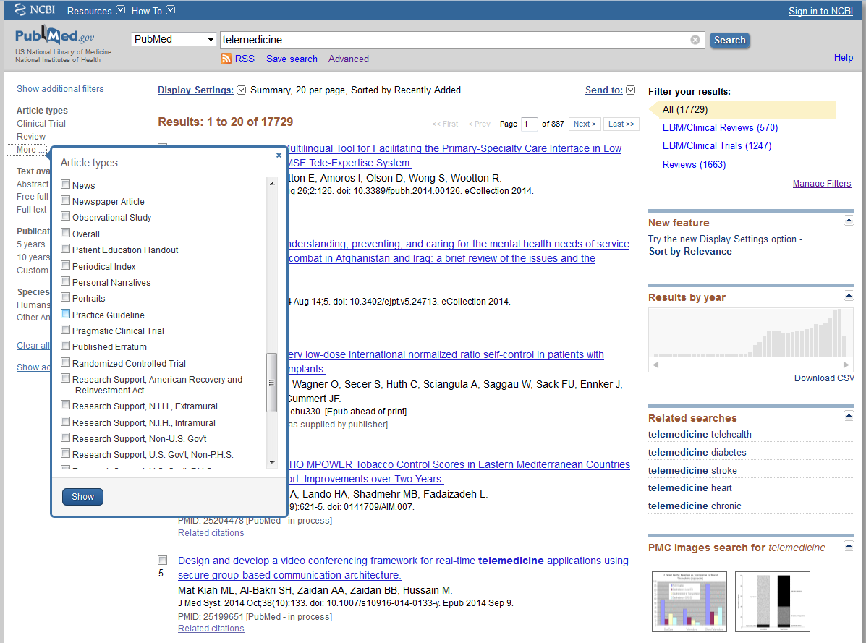Go to Next results page
Screen dimensions: 866x643
pos(585,124)
